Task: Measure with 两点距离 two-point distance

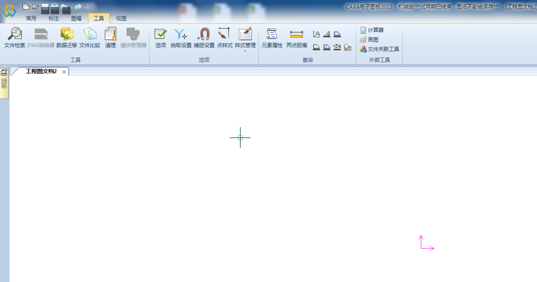Action: (296, 37)
